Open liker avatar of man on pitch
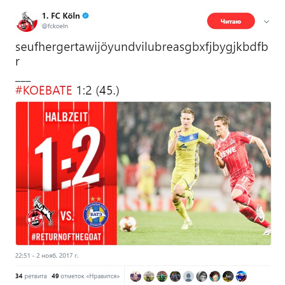This screenshot has width=285, height=285. click(x=149, y=276)
